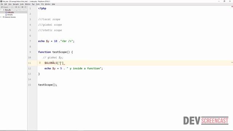Click the ///local scope comment
This screenshot has width=233, height=131.
[49, 19]
